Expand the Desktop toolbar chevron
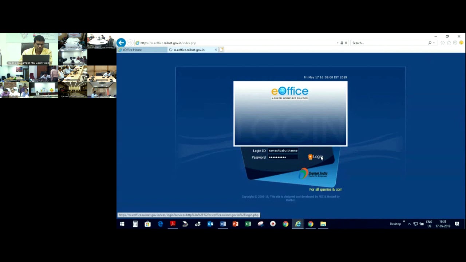The image size is (466, 262). click(x=404, y=222)
